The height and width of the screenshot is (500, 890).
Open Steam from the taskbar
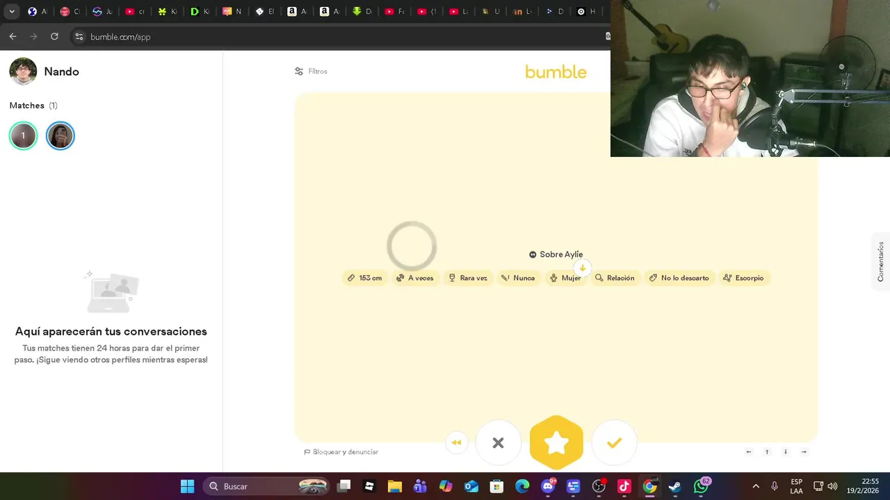(674, 486)
